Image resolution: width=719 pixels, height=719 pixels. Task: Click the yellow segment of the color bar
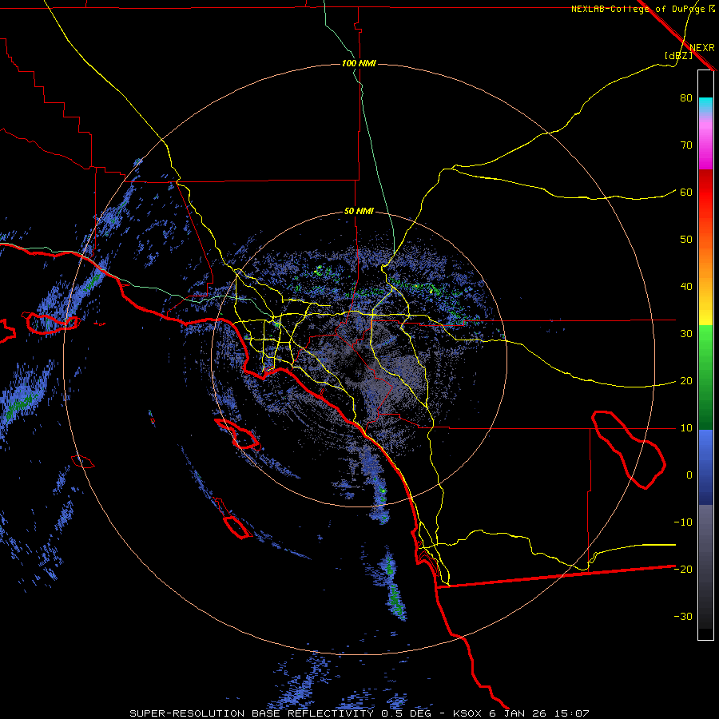click(705, 312)
